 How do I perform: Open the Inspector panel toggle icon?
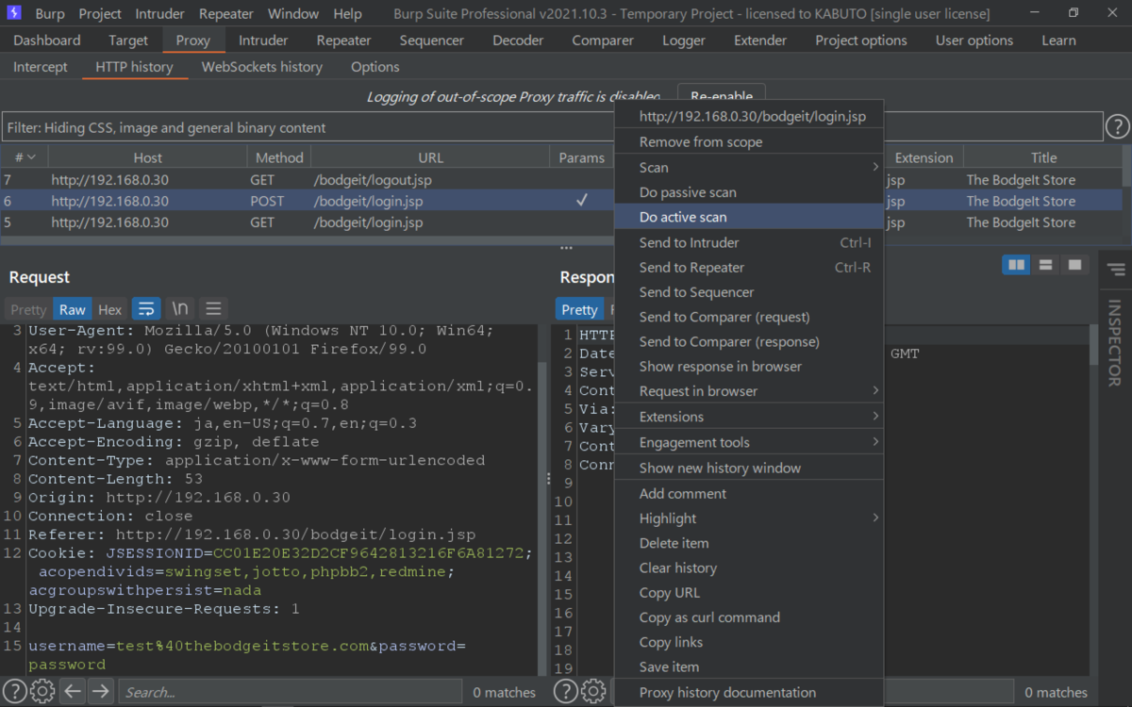(x=1115, y=270)
